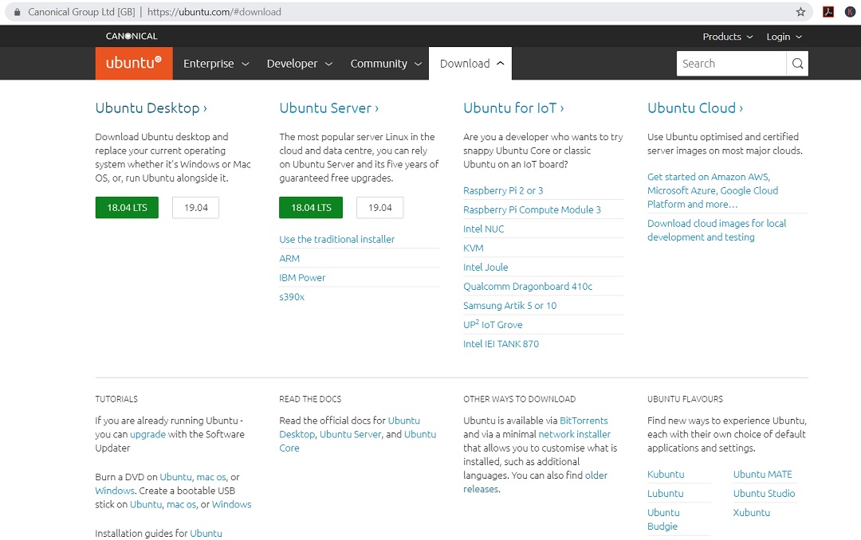Viewport: 861px width, 540px height.
Task: Open the network installer link
Action: 574,434
